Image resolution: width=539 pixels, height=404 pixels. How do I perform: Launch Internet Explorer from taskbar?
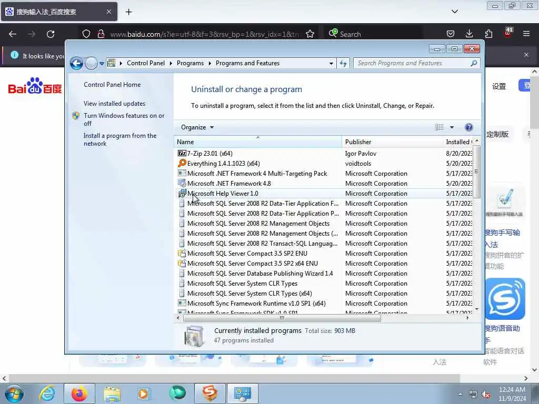(47, 393)
